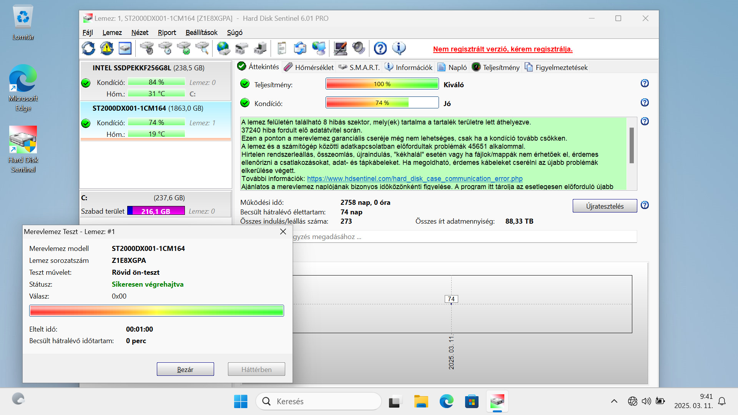This screenshot has height=415, width=738.
Task: Click the send email report toolbar icon
Action: (300, 48)
